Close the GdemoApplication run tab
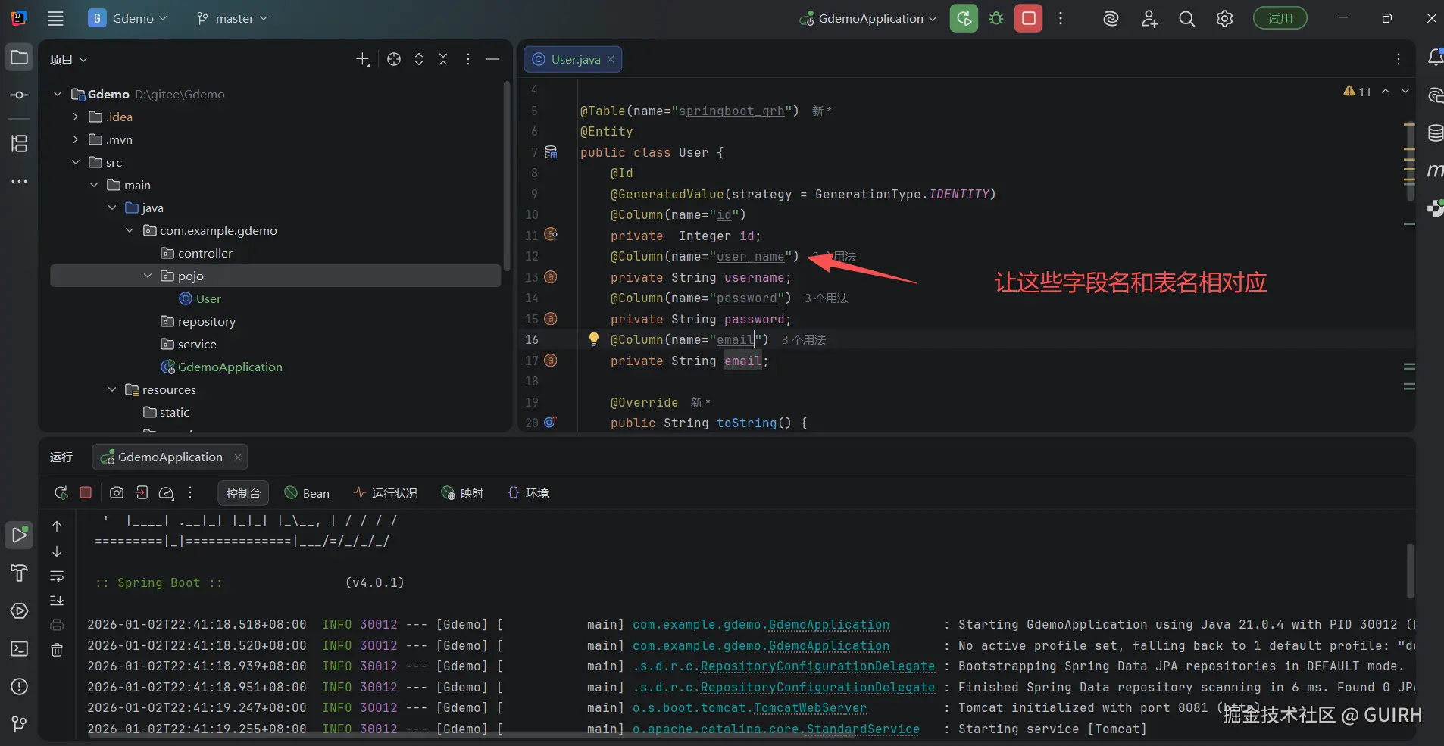Viewport: 1444px width, 746px height. click(237, 457)
